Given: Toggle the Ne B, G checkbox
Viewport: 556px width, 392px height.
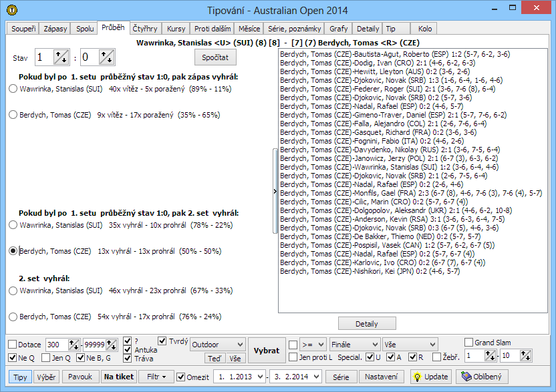Looking at the screenshot, I should pyautogui.click(x=80, y=358).
